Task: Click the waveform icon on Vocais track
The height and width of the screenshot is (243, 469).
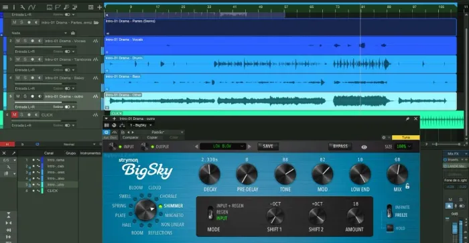Action: (x=95, y=41)
